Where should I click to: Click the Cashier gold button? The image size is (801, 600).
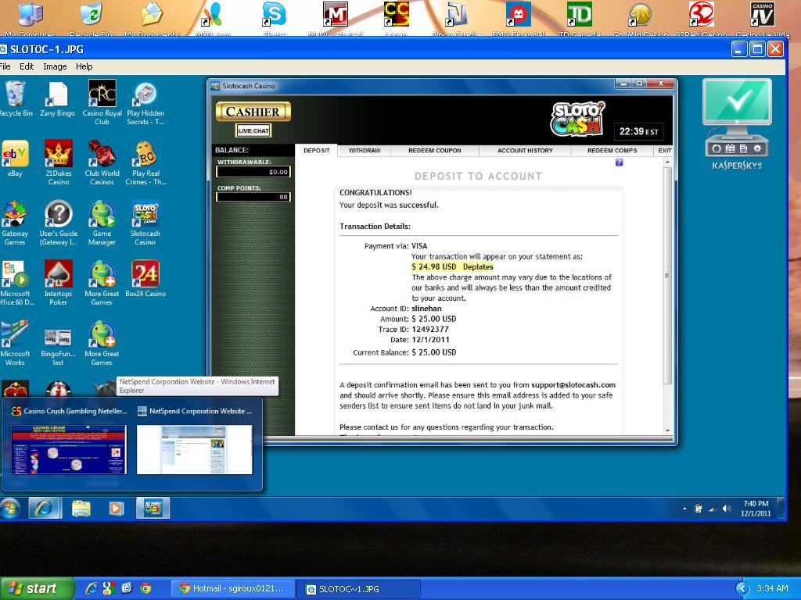tap(253, 112)
